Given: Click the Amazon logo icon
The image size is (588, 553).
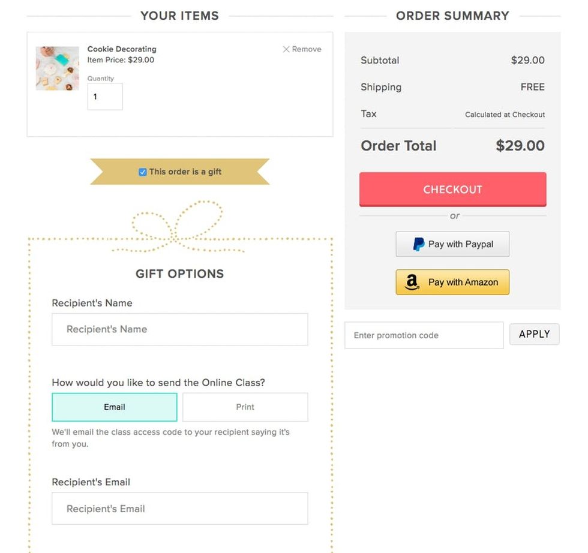Looking at the screenshot, I should [412, 282].
